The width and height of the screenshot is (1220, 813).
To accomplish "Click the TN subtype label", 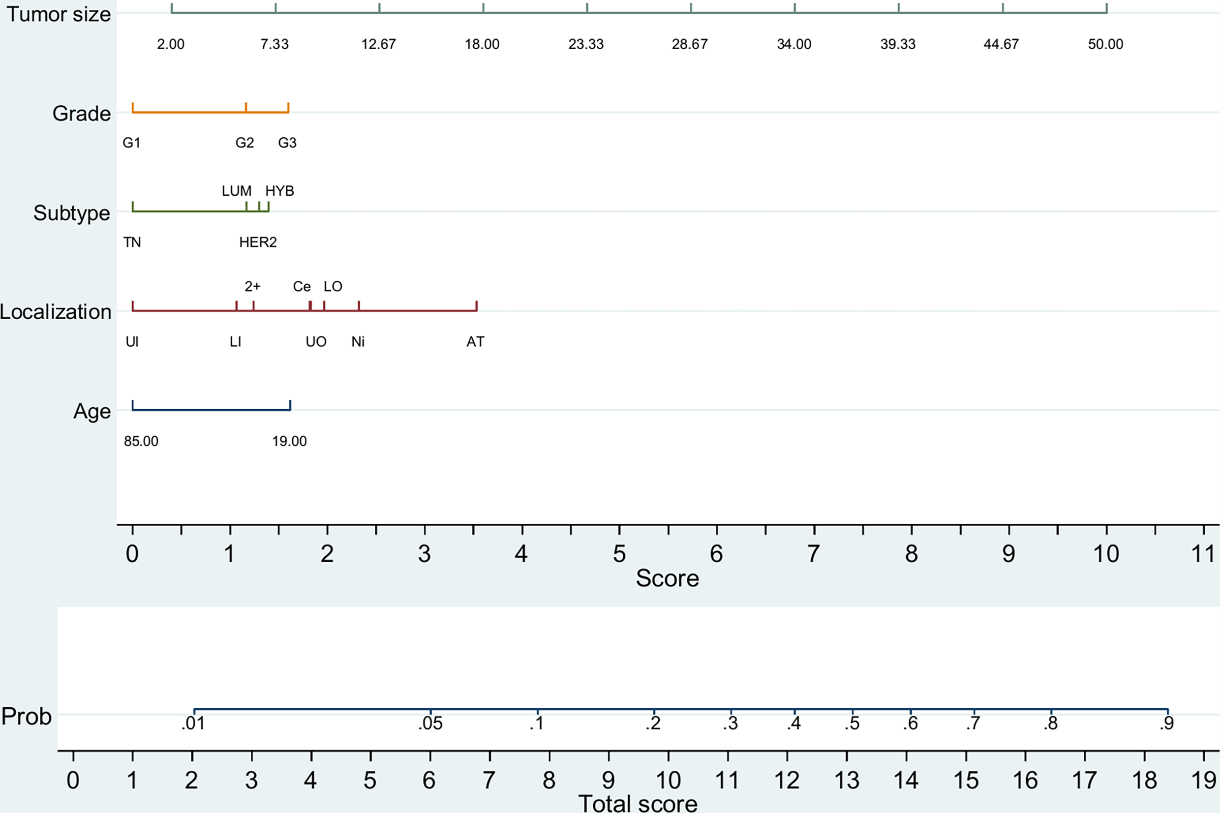I will (x=132, y=242).
